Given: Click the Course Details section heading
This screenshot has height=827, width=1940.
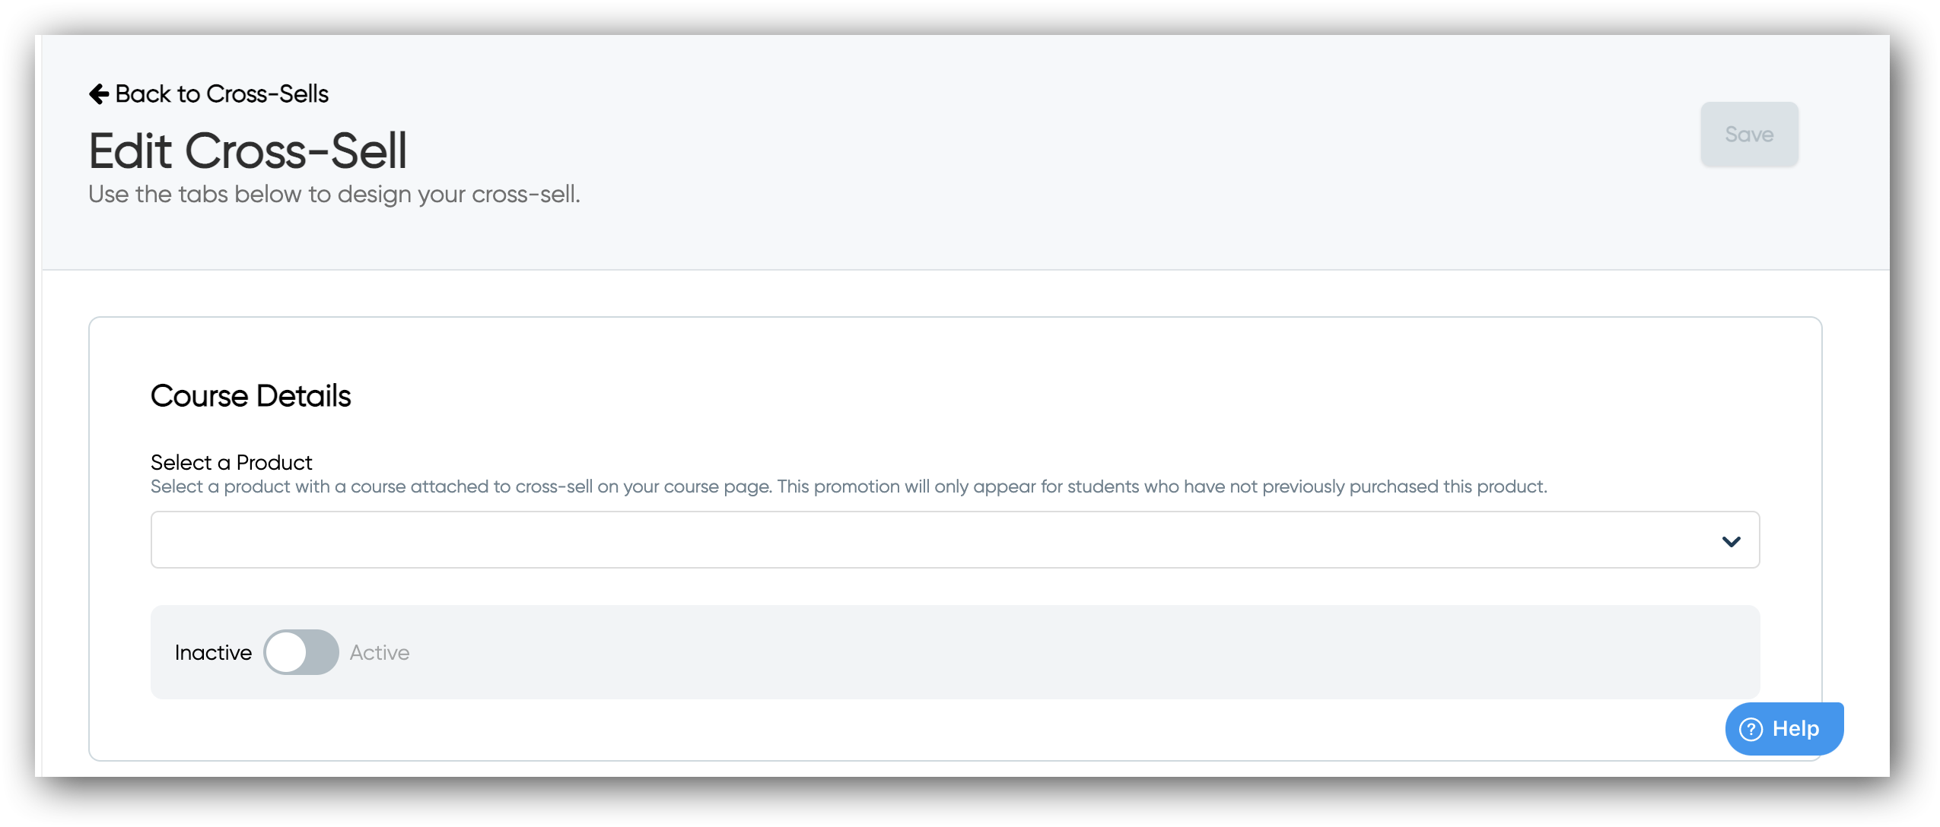Looking at the screenshot, I should coord(250,396).
